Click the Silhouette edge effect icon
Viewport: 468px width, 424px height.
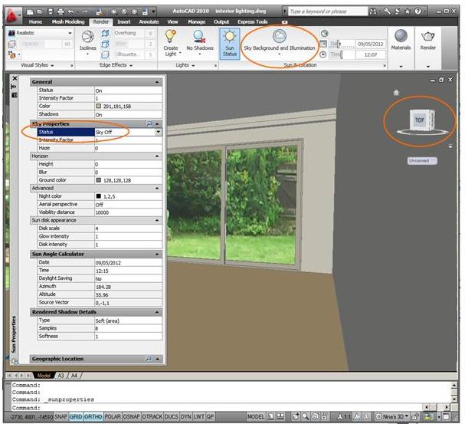coord(105,54)
